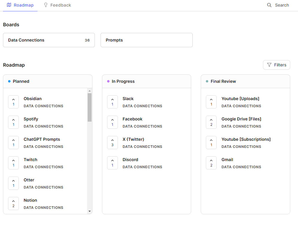Image resolution: width=298 pixels, height=234 pixels.
Task: Upvote the Notion item
Action: click(13, 204)
